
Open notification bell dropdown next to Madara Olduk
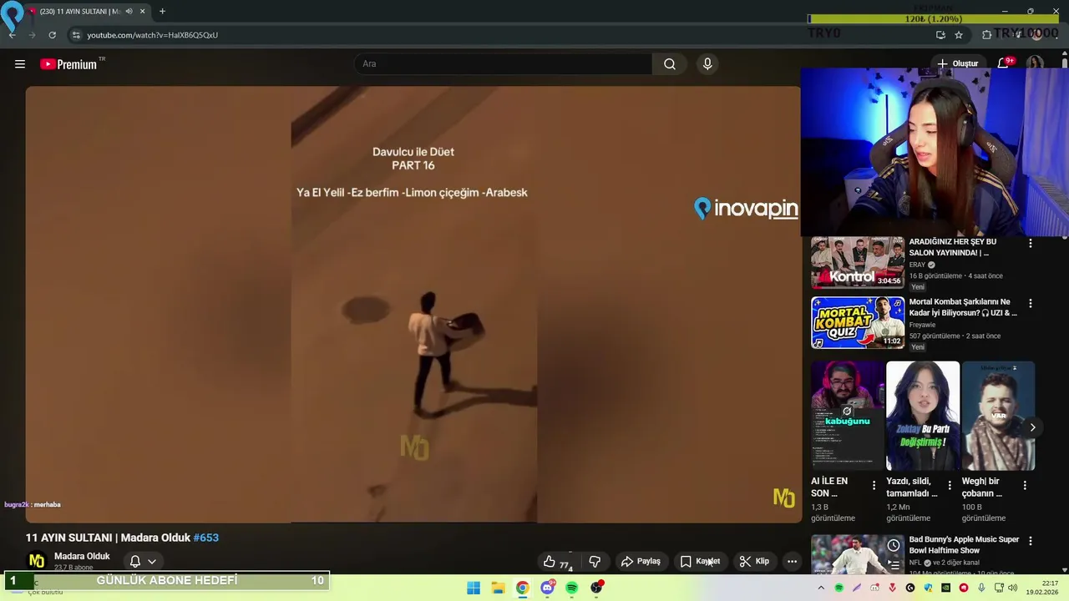tap(143, 562)
